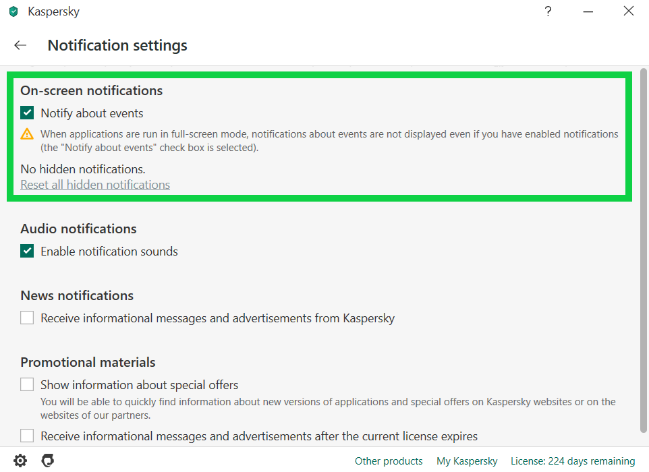Check Show information about special offers

click(x=27, y=384)
